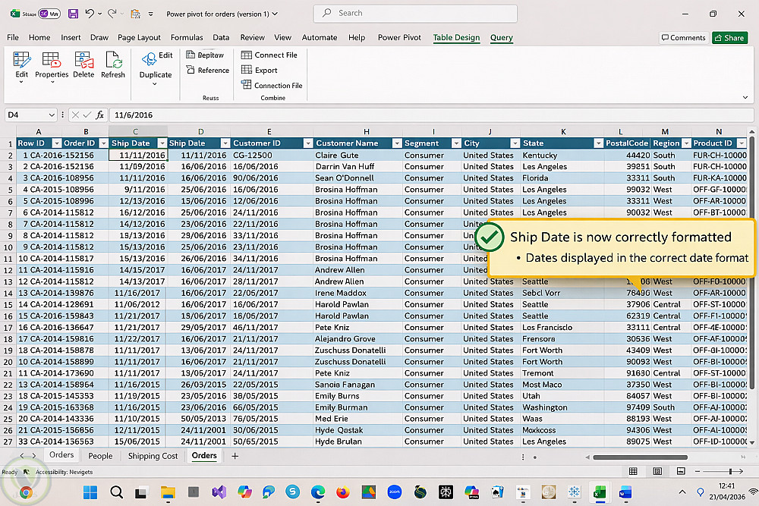Open the Comments pane button
Image resolution: width=759 pixels, height=506 pixels.
(683, 38)
